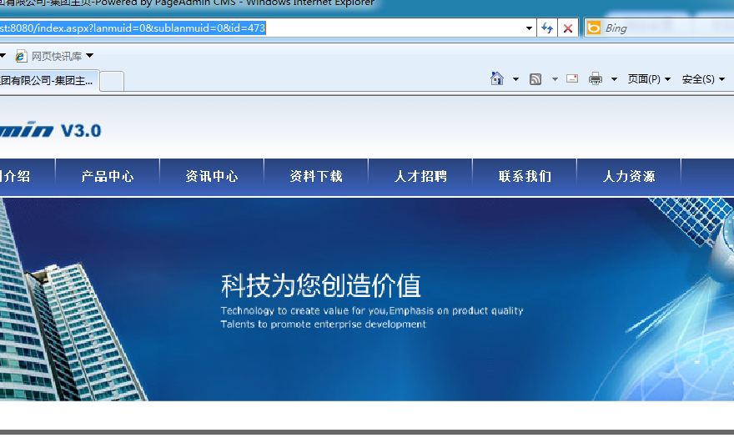
Task: Open dropdown arrow next to Home icon
Action: [515, 79]
